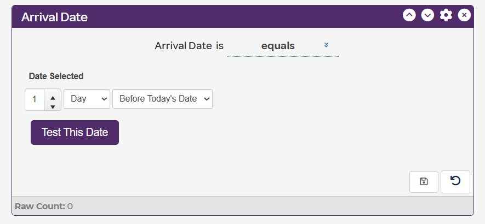Increase the day count with up arrow
Screen dimensions: 485x224
[53, 96]
